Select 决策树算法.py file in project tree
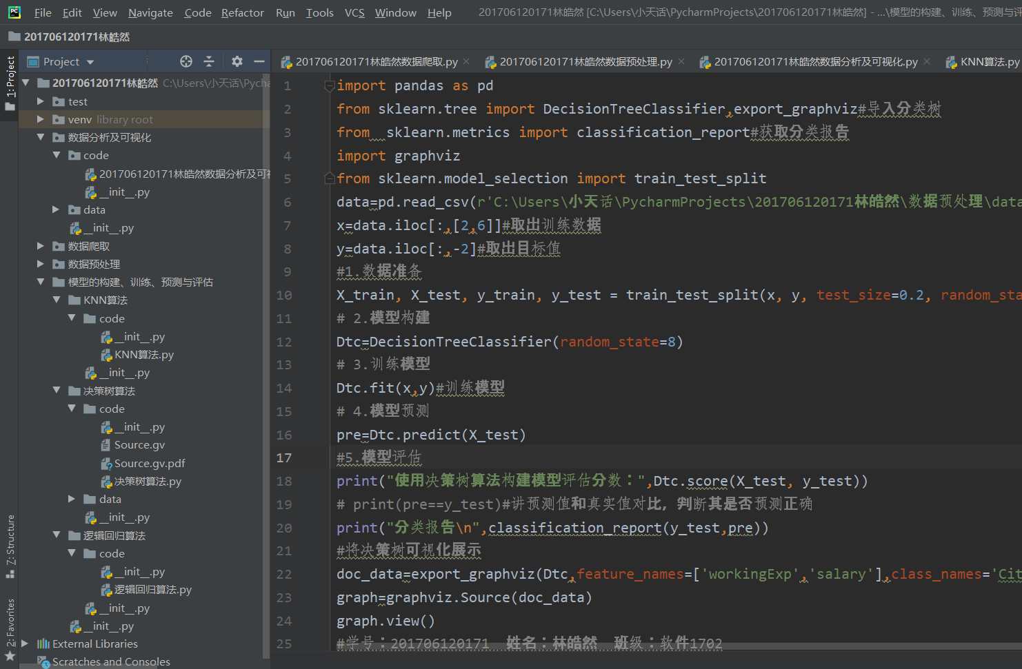The image size is (1022, 669). pos(148,482)
